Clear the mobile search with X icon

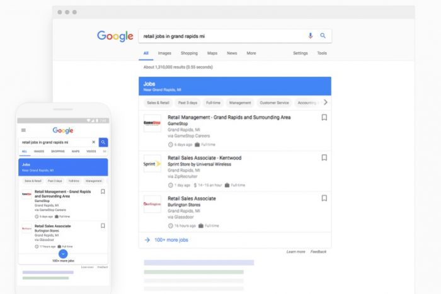tap(94, 142)
